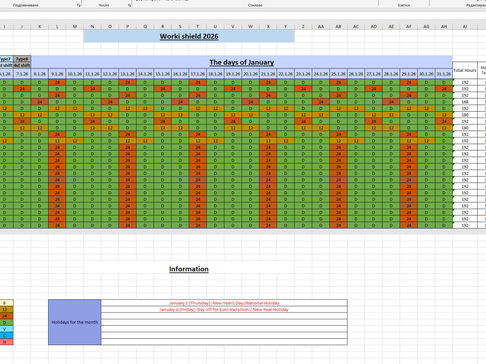Select 'The days of January' header
The width and height of the screenshot is (486, 364).
[x=242, y=62]
